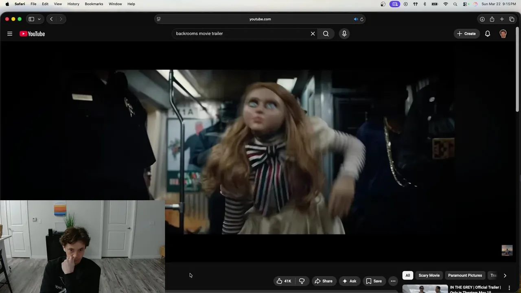Dislike the video
Screen dimensions: 521x293
point(302,281)
